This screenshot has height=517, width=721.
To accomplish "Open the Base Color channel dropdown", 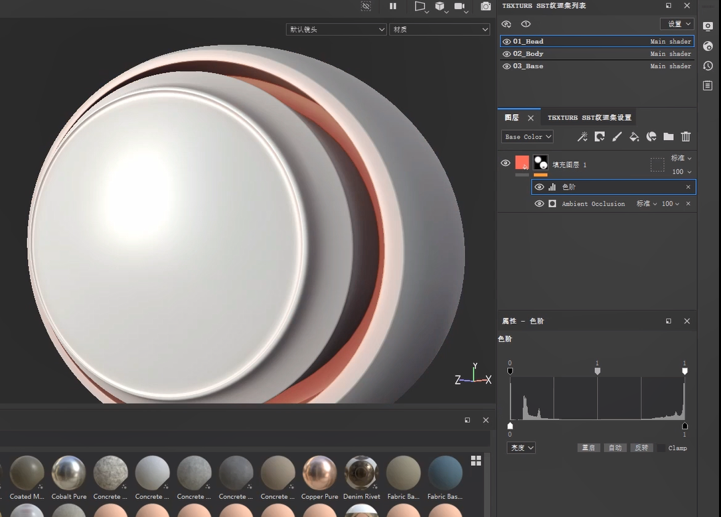I will [527, 137].
